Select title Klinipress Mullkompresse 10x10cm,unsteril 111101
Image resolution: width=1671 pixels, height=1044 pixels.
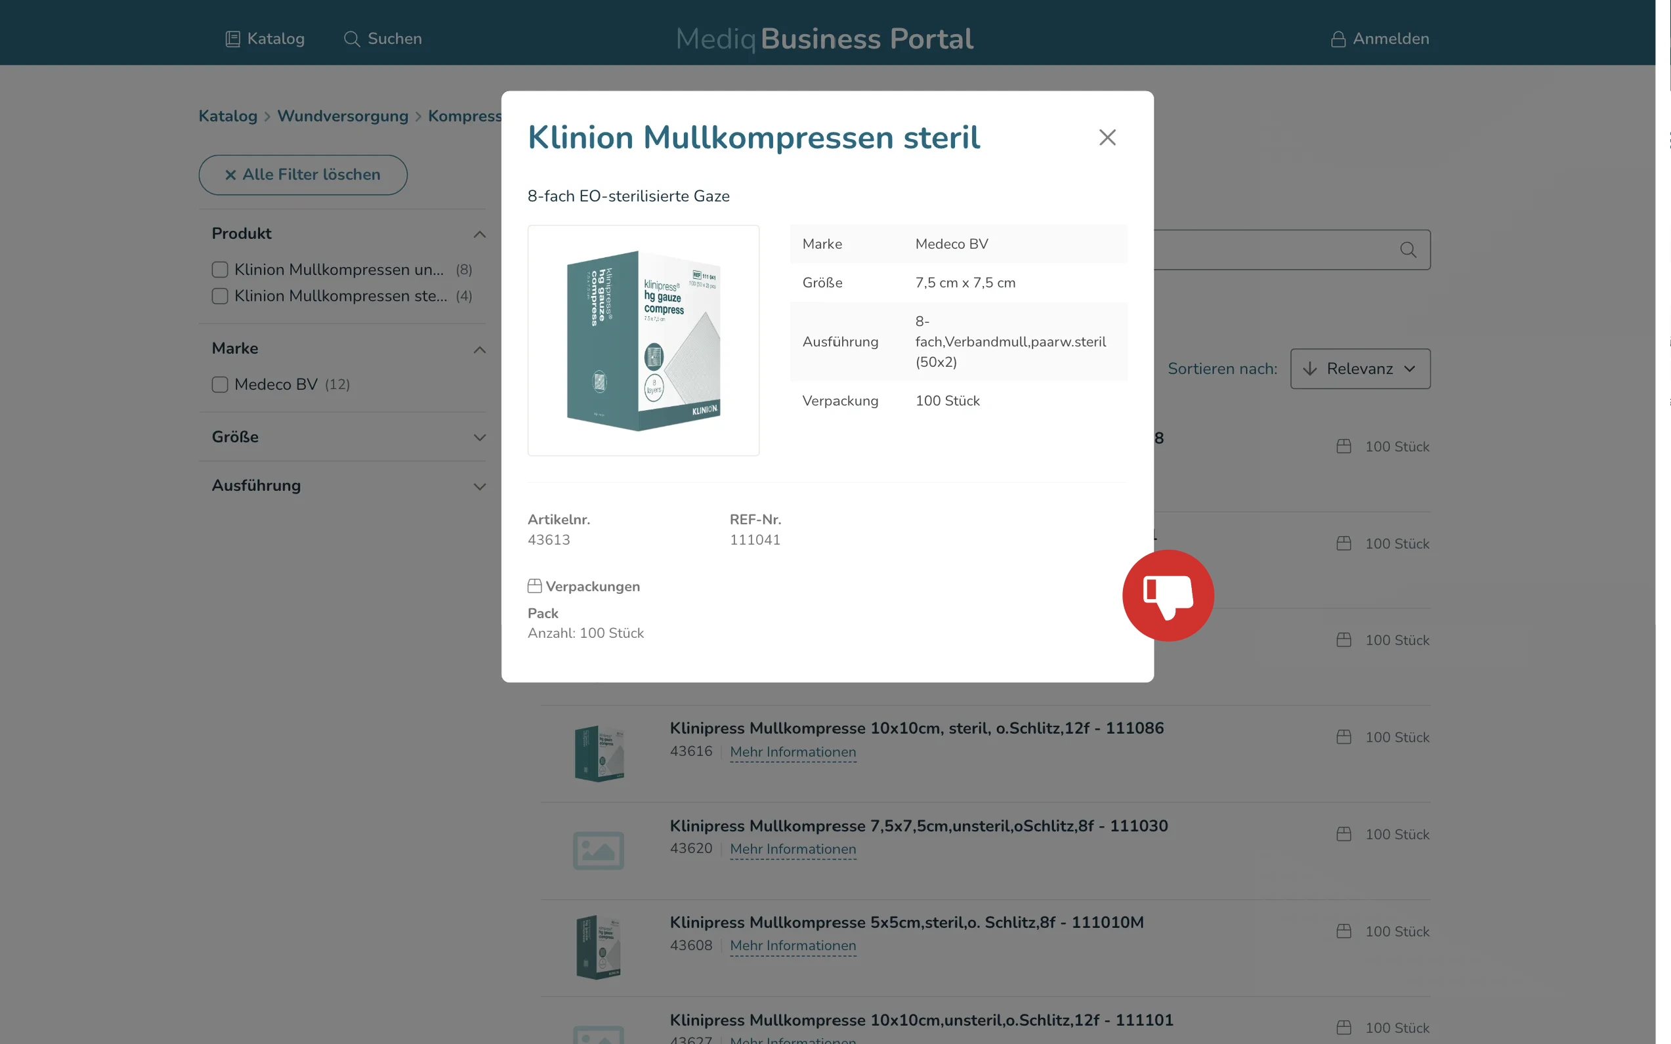pyautogui.click(x=921, y=1020)
